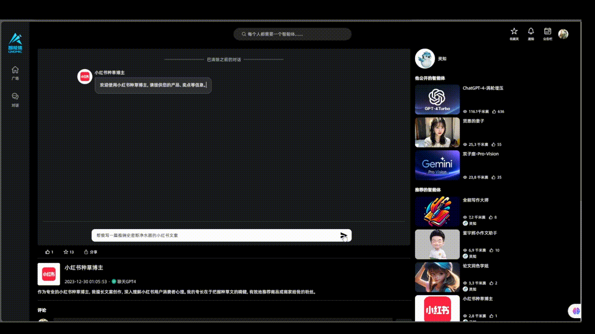Click small 灵知 avatar under 论文润色学姐
The image size is (595, 334).
[x=465, y=289]
